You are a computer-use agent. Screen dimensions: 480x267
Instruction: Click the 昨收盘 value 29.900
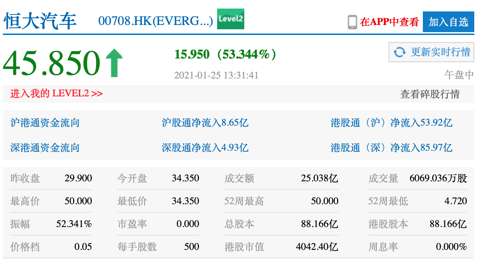pyautogui.click(x=78, y=178)
